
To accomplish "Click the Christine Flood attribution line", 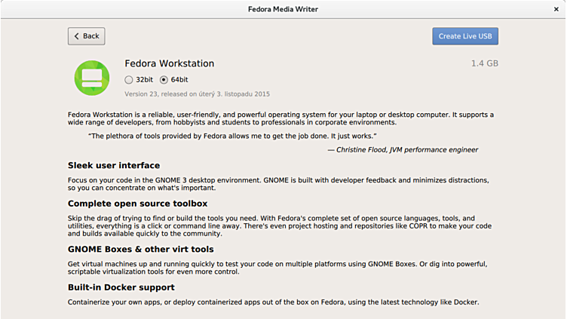I will click(x=402, y=149).
